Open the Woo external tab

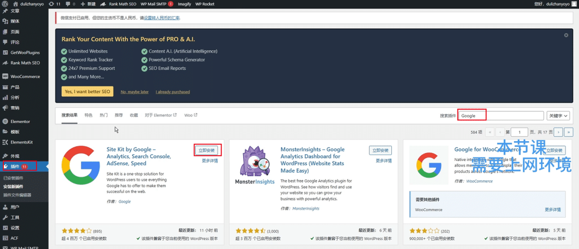point(191,115)
